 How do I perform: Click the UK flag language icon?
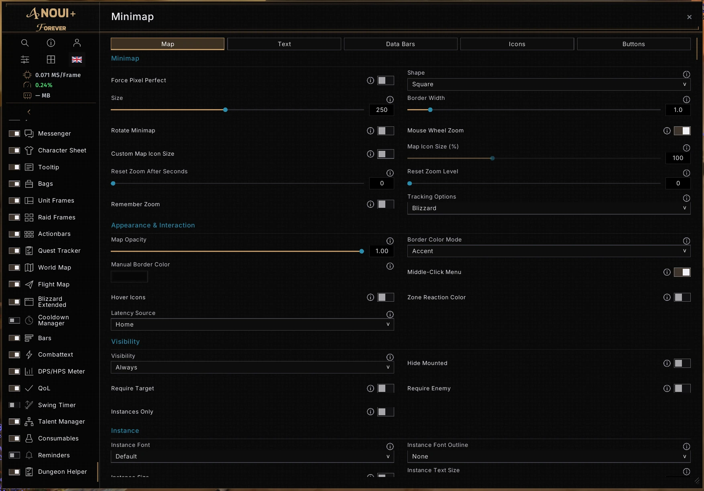point(77,60)
